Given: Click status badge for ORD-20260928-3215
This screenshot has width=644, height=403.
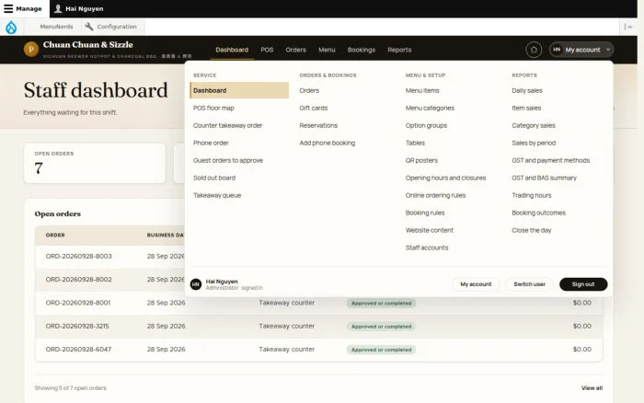Looking at the screenshot, I should (381, 327).
